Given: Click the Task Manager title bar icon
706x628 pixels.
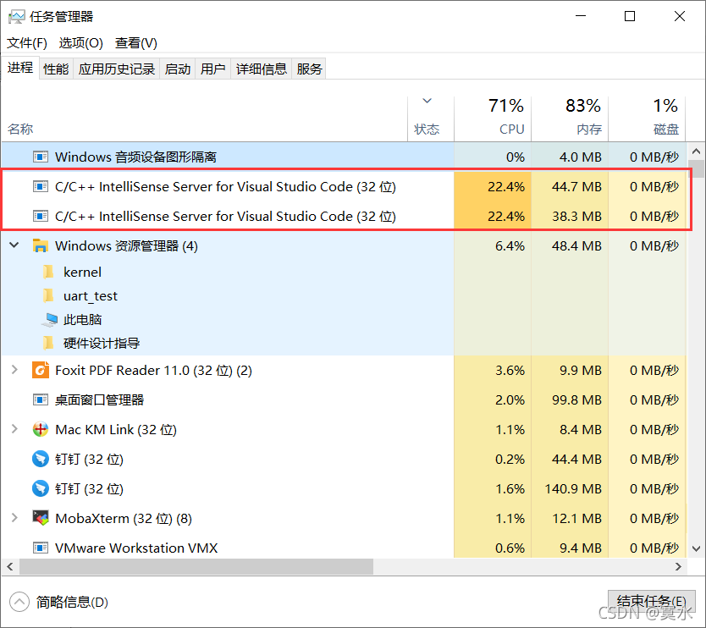Looking at the screenshot, I should (x=17, y=17).
